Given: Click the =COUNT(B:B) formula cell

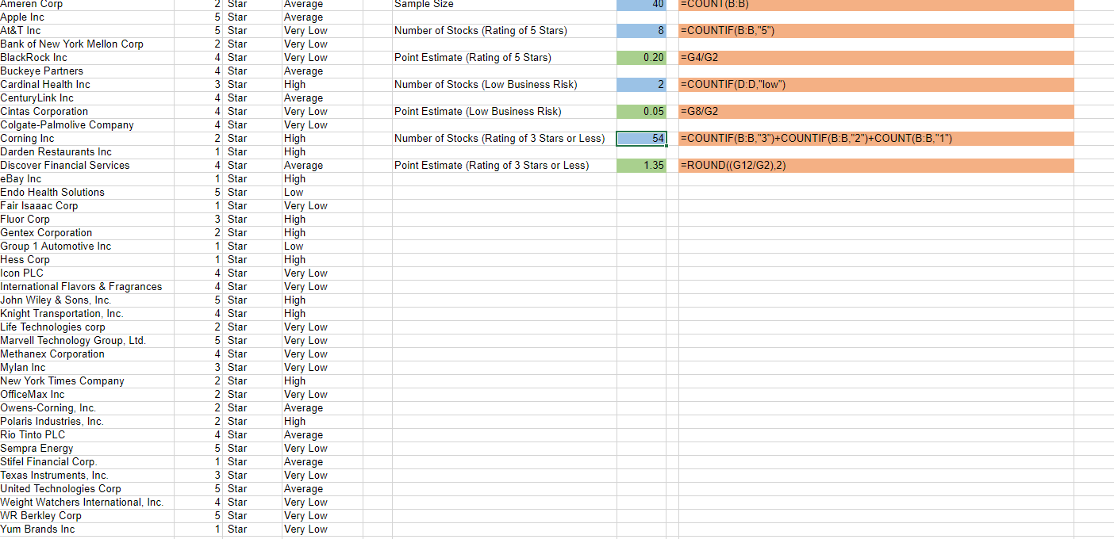Looking at the screenshot, I should point(714,5).
